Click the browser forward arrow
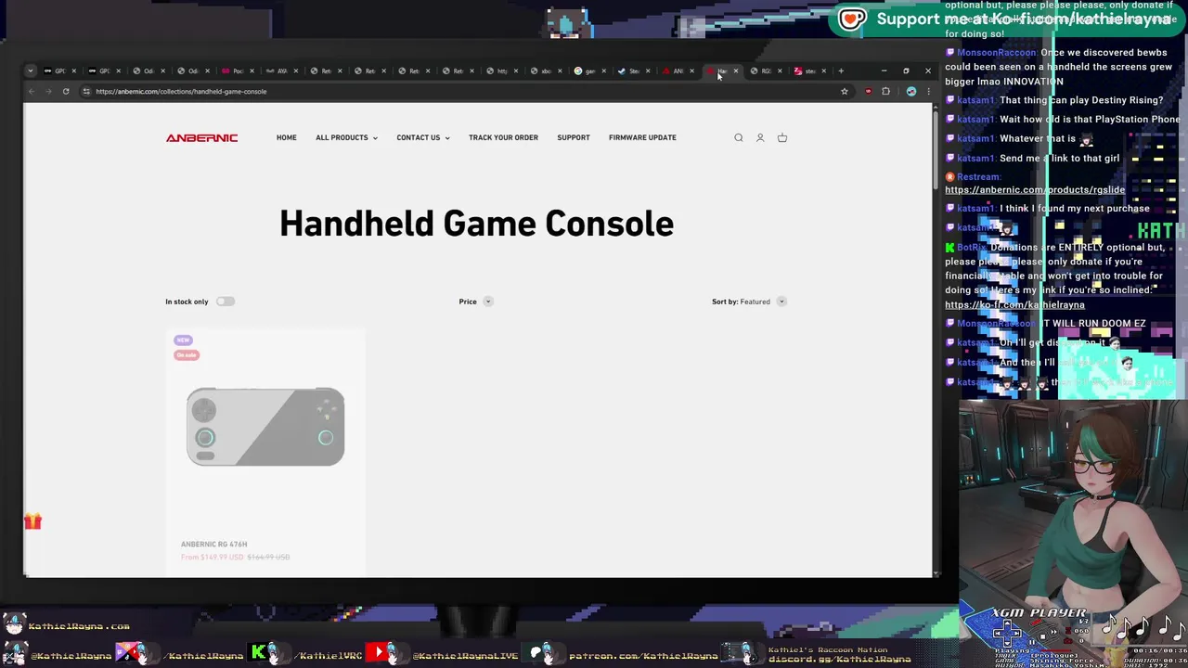 click(x=48, y=91)
